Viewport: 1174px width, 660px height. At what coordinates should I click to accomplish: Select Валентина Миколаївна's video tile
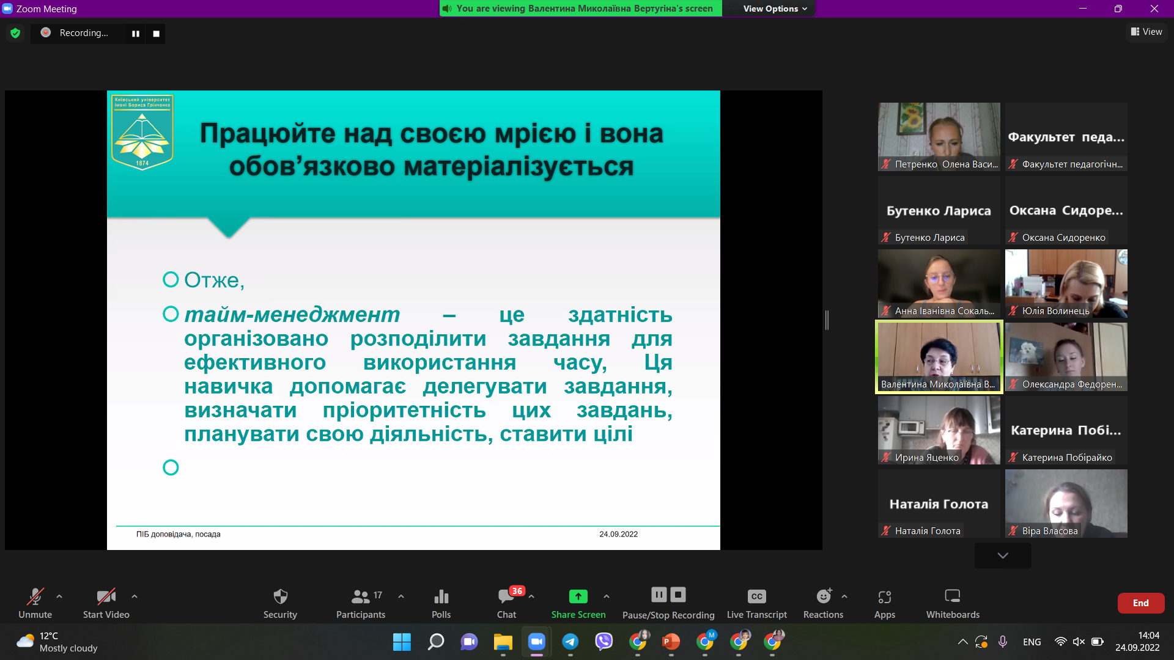tap(939, 357)
